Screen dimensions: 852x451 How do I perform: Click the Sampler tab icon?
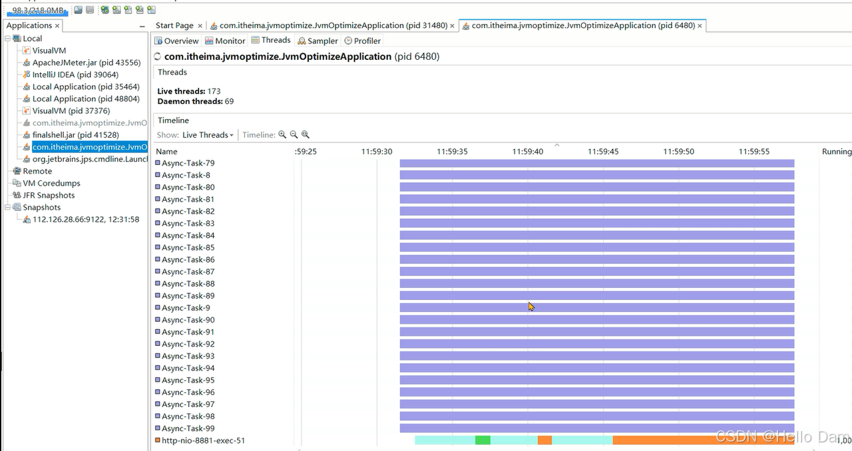(x=302, y=41)
